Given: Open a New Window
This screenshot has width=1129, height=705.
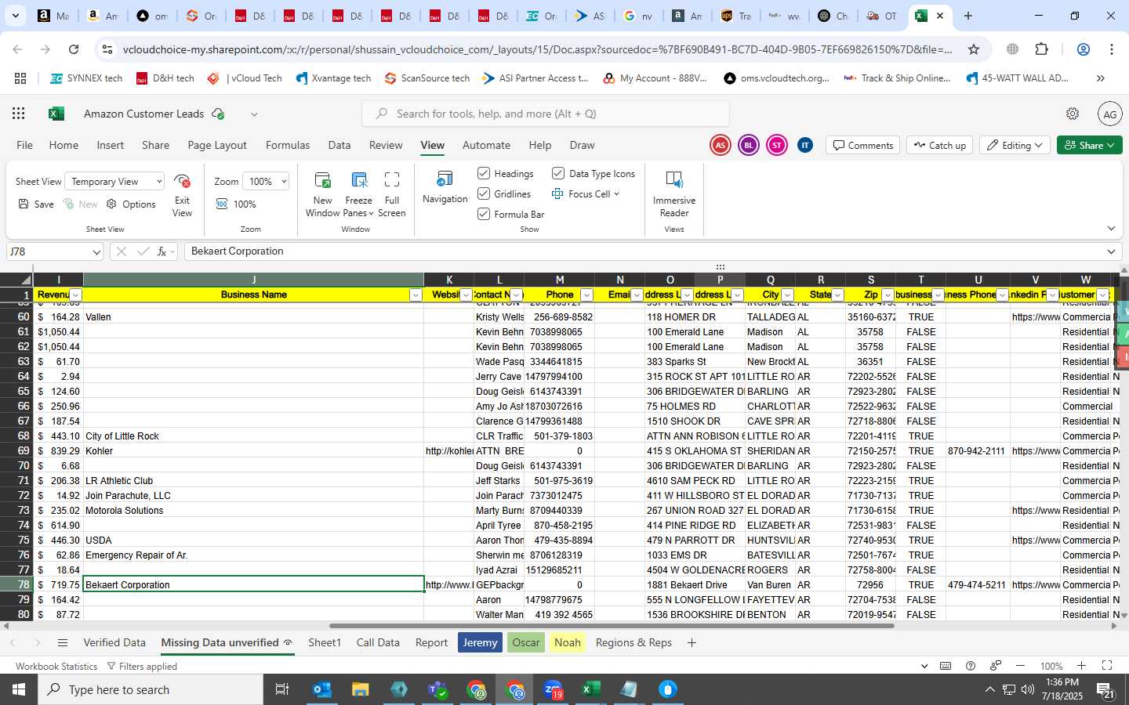Looking at the screenshot, I should coord(322,195).
